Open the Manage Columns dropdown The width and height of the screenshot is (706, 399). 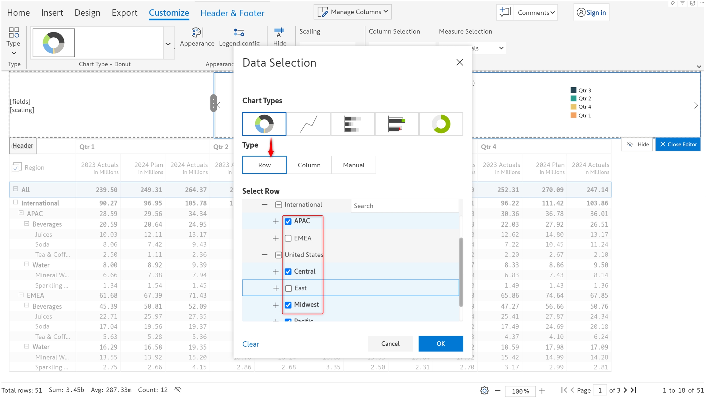tap(353, 12)
